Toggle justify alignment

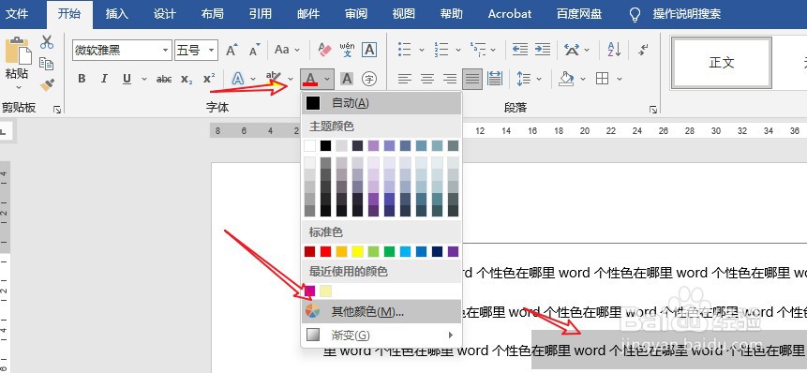(472, 79)
